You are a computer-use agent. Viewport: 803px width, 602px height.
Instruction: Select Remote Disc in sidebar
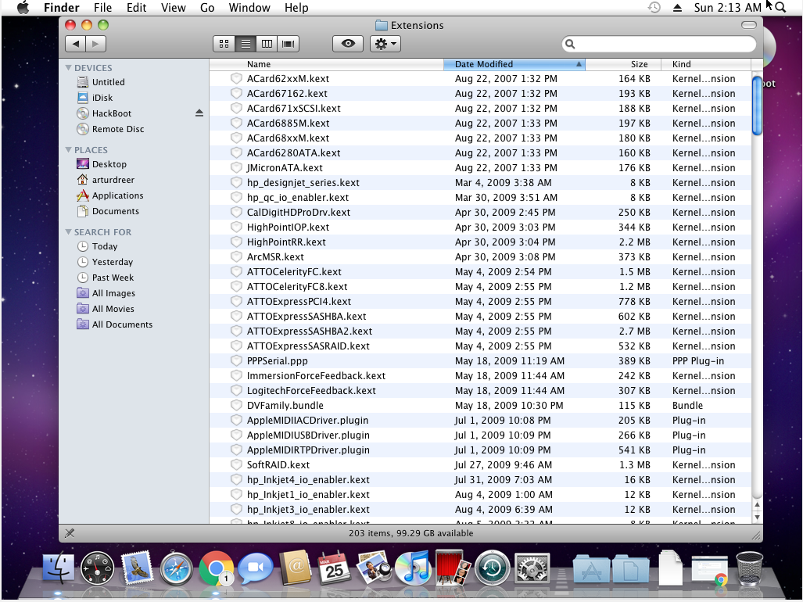pos(117,129)
